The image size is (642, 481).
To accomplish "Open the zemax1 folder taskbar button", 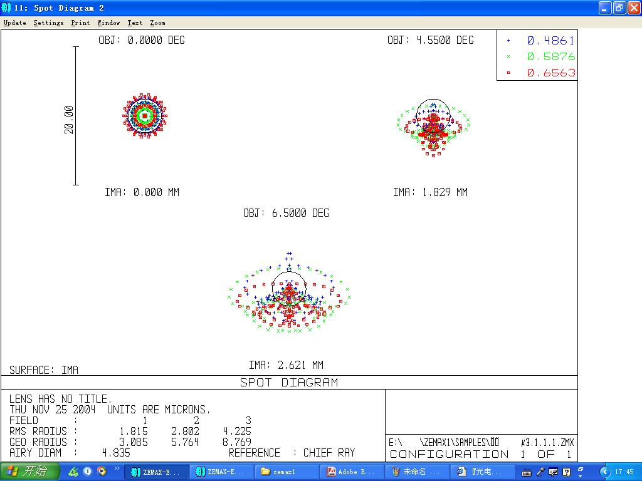I will pos(286,472).
